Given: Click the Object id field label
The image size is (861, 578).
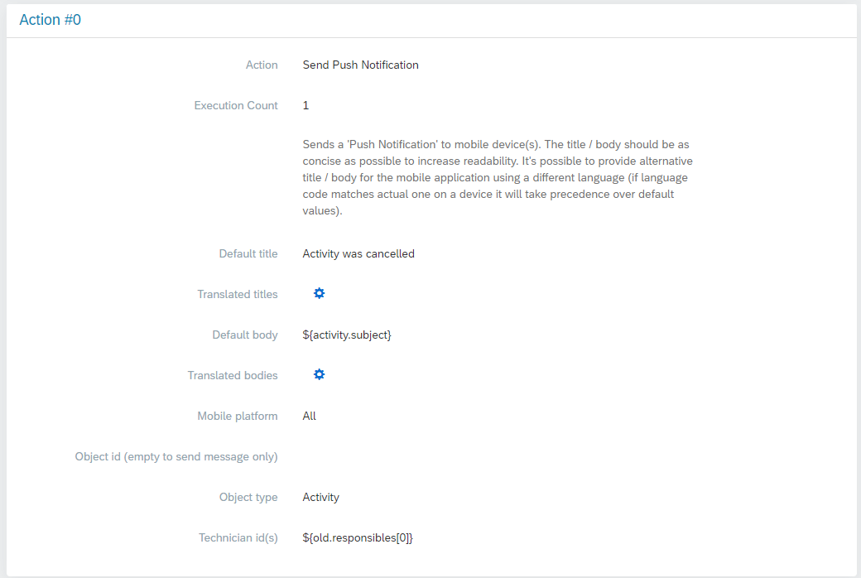Looking at the screenshot, I should click(x=176, y=456).
